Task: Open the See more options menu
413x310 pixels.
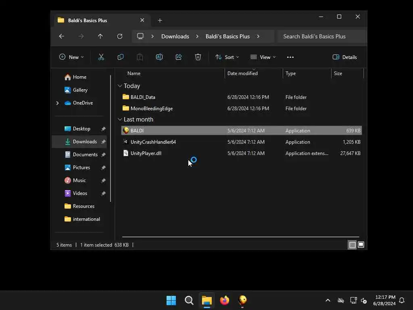Action: tap(290, 57)
